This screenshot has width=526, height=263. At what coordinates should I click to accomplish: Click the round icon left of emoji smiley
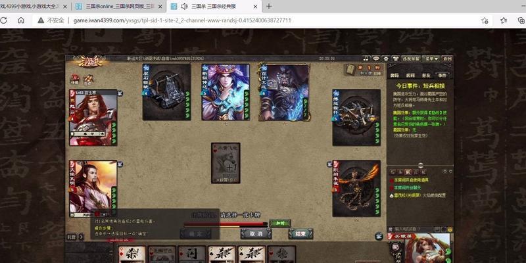[443, 229]
